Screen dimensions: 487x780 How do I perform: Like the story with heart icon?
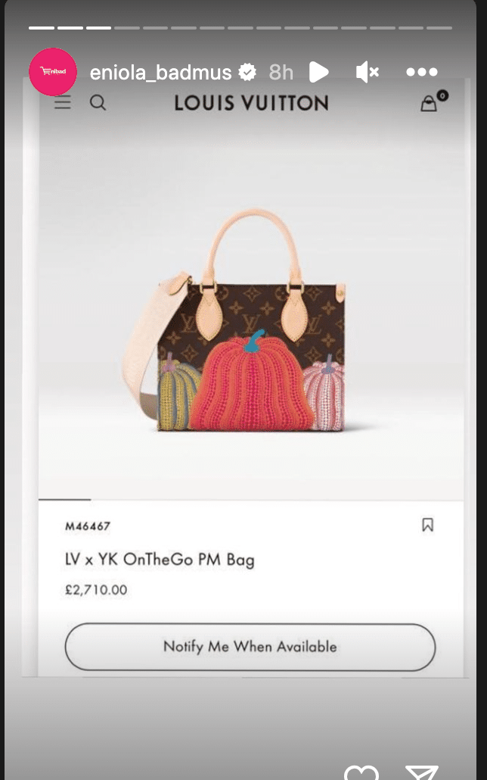(x=361, y=772)
